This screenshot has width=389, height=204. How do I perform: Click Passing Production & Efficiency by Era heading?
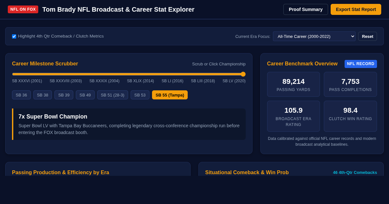pos(61,172)
